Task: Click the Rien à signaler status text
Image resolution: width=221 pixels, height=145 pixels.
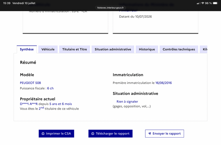Action: tap(127, 102)
